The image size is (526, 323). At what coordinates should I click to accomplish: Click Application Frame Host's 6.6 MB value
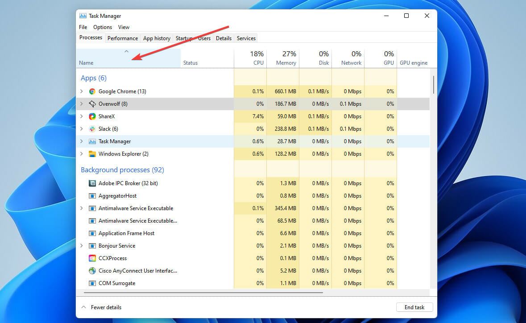tap(288, 233)
